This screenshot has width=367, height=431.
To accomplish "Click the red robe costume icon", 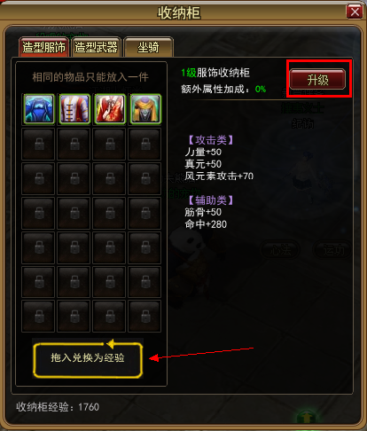I will pos(110,109).
